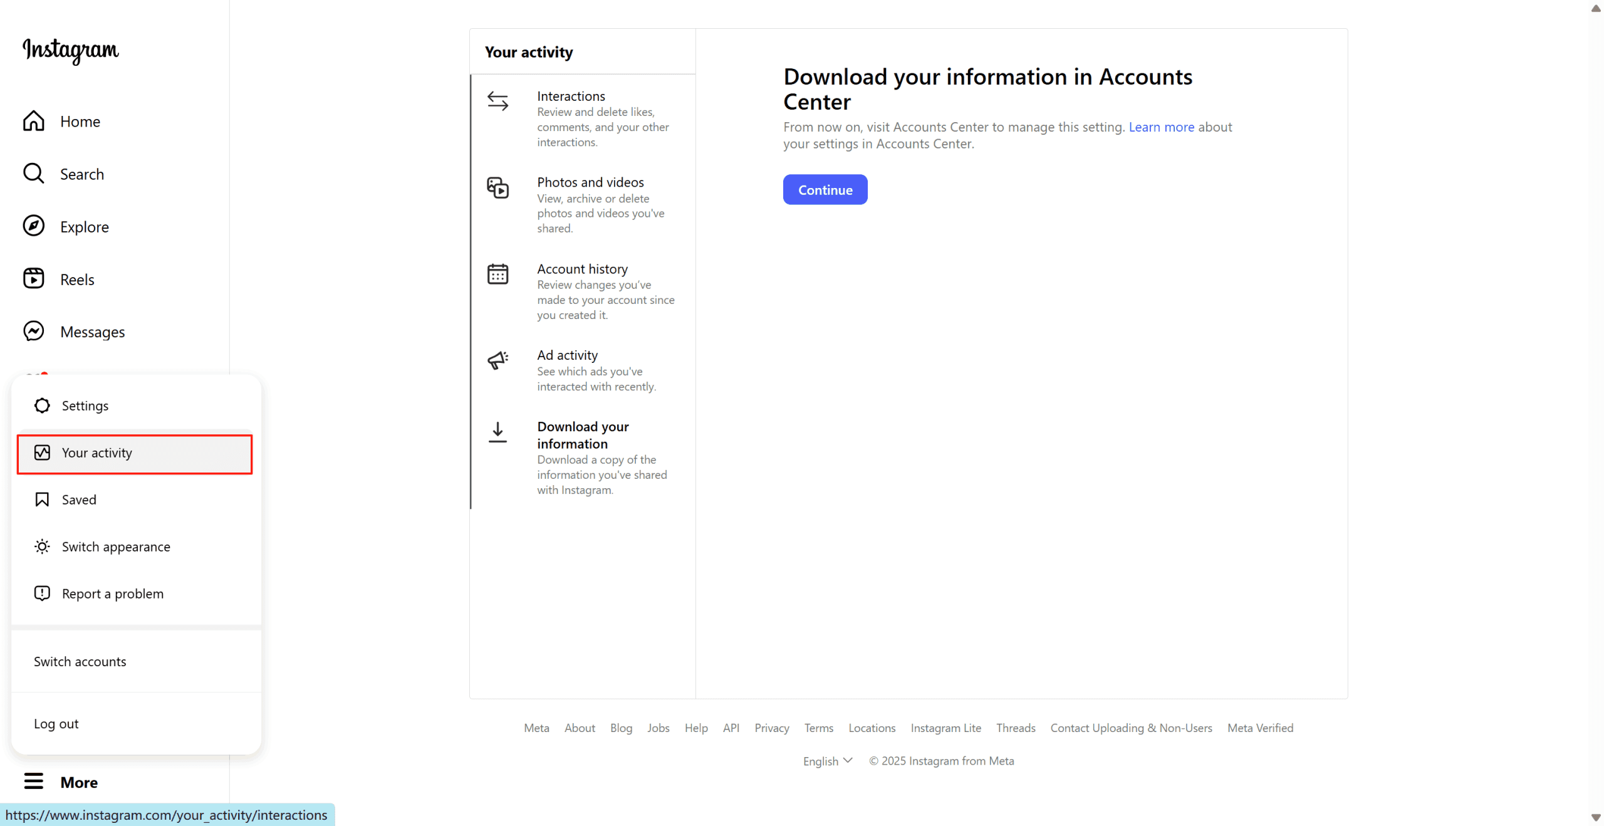Click the Your activity panel heading
Screen dimensions: 1604x826
(x=529, y=52)
